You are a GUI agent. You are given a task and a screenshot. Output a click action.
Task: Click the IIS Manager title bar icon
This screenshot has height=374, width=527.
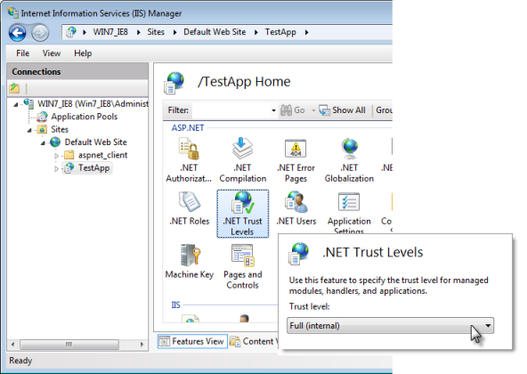12,12
